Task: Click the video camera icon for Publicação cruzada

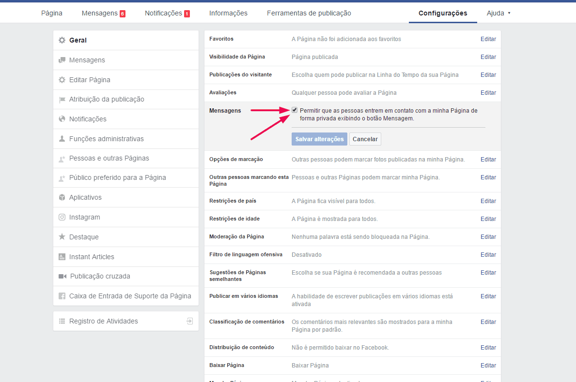Action: pyautogui.click(x=62, y=277)
